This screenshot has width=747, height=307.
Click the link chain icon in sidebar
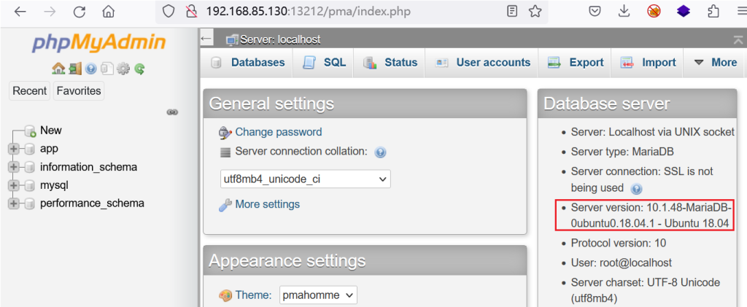pyautogui.click(x=172, y=112)
